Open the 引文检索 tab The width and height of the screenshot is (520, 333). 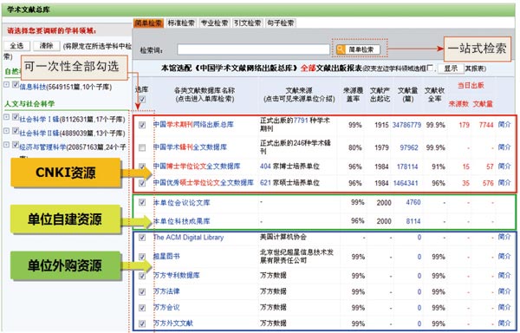[247, 23]
